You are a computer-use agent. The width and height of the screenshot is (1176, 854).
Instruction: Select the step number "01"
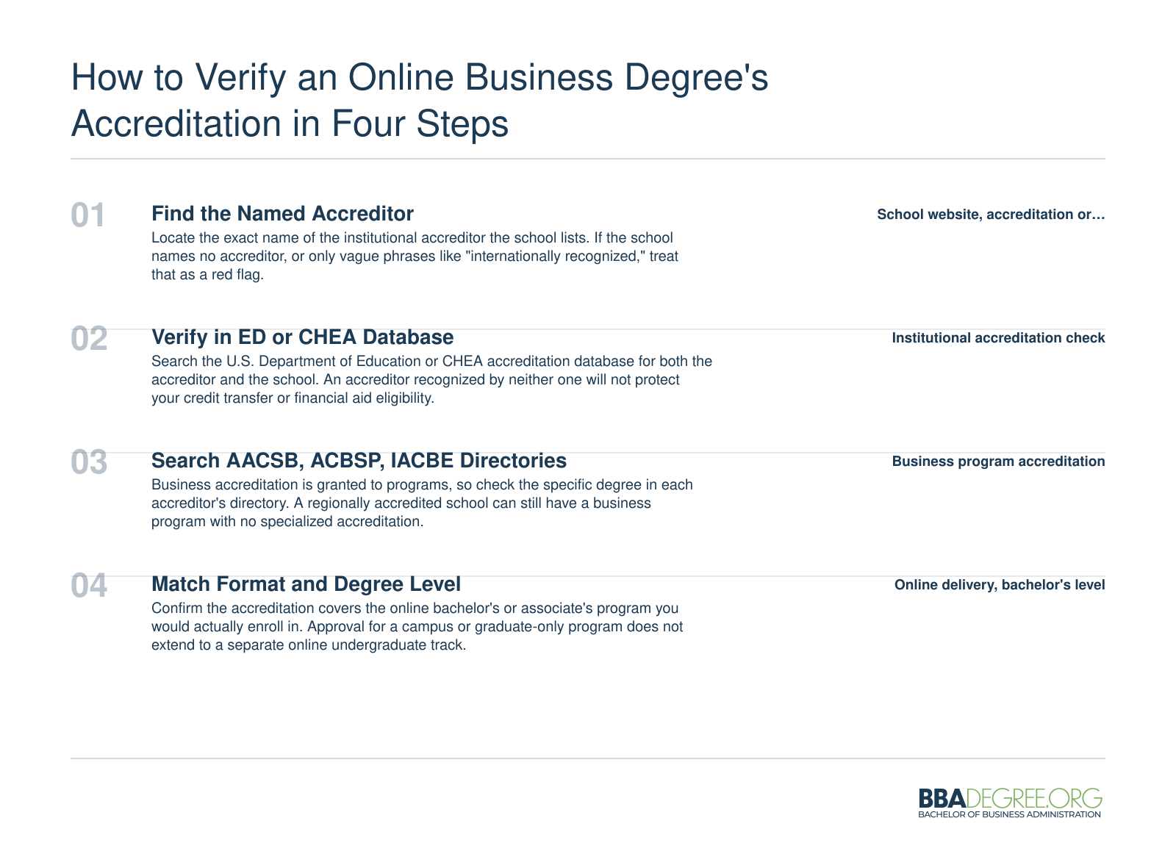click(x=88, y=215)
